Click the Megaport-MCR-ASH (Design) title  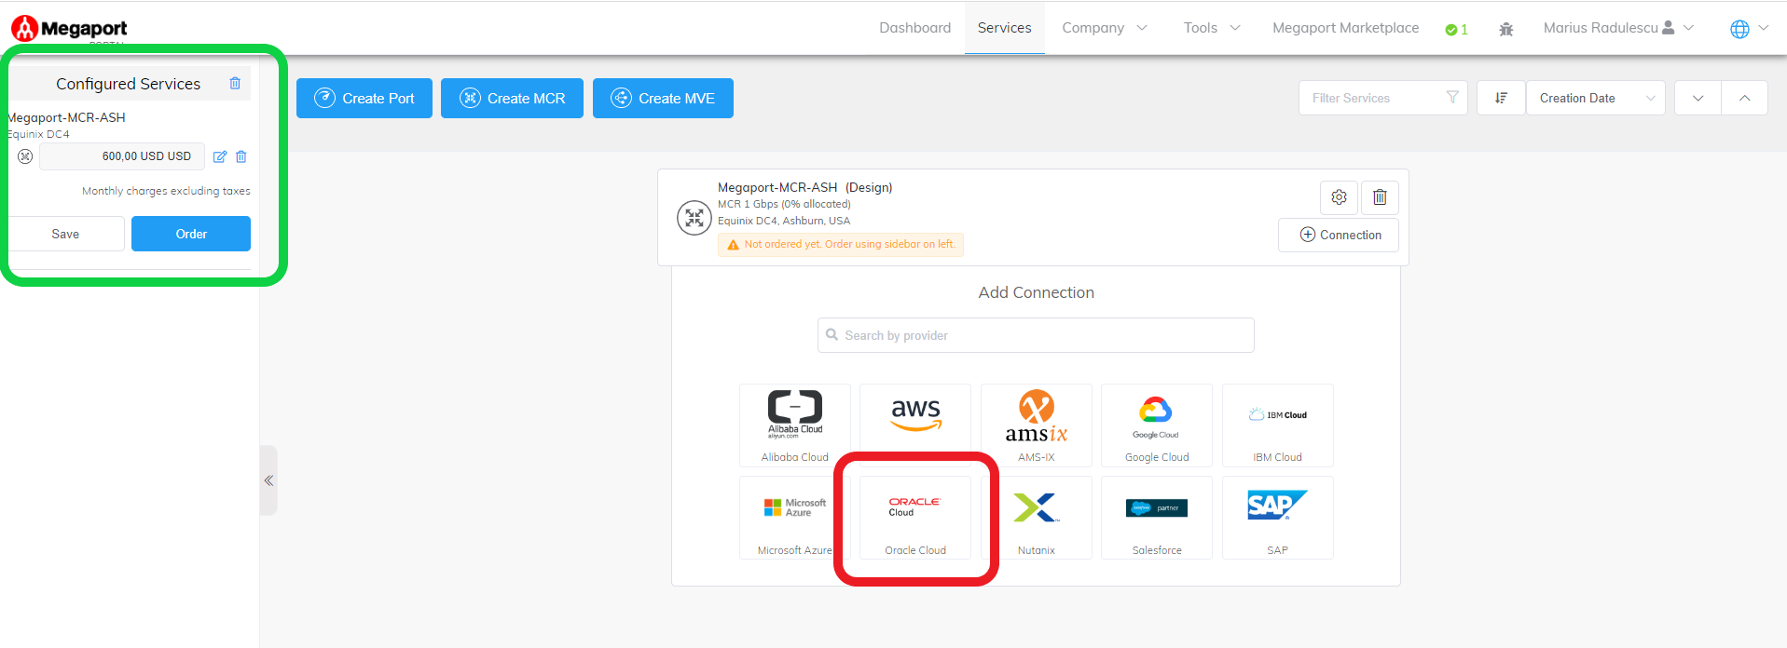[x=804, y=187]
